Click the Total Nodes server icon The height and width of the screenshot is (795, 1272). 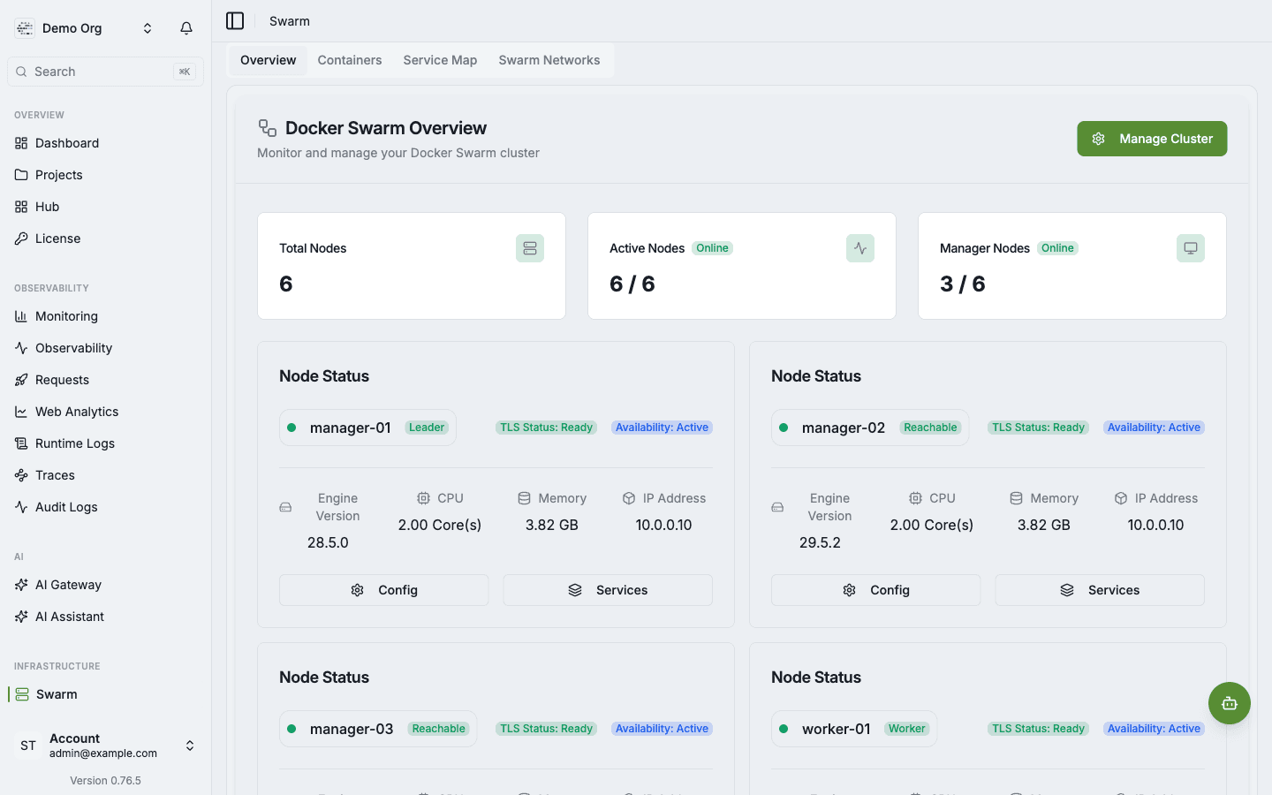[x=530, y=248]
